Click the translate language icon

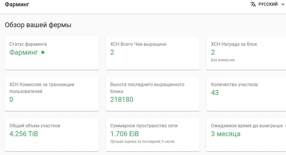pos(253,4)
